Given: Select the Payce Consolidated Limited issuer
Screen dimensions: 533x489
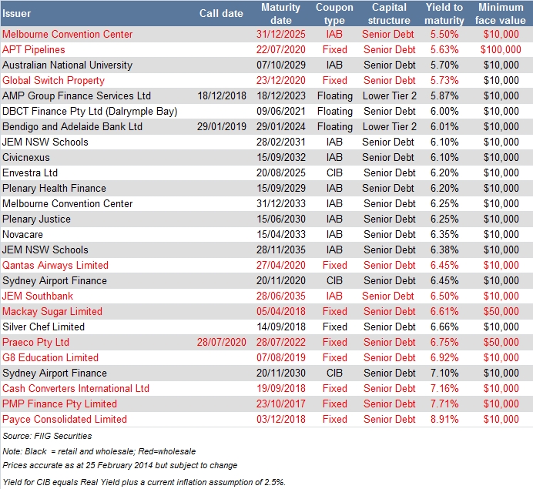Looking at the screenshot, I should [65, 419].
